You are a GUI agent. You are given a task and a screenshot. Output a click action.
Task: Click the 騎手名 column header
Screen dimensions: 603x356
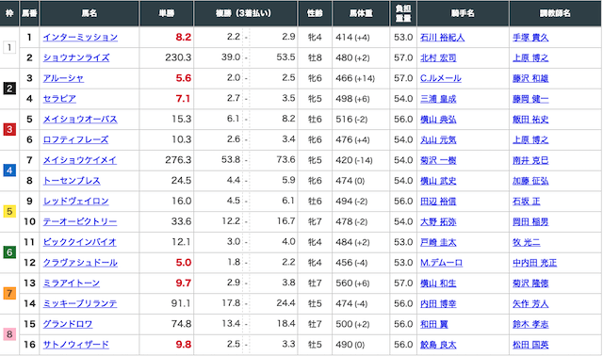click(463, 13)
